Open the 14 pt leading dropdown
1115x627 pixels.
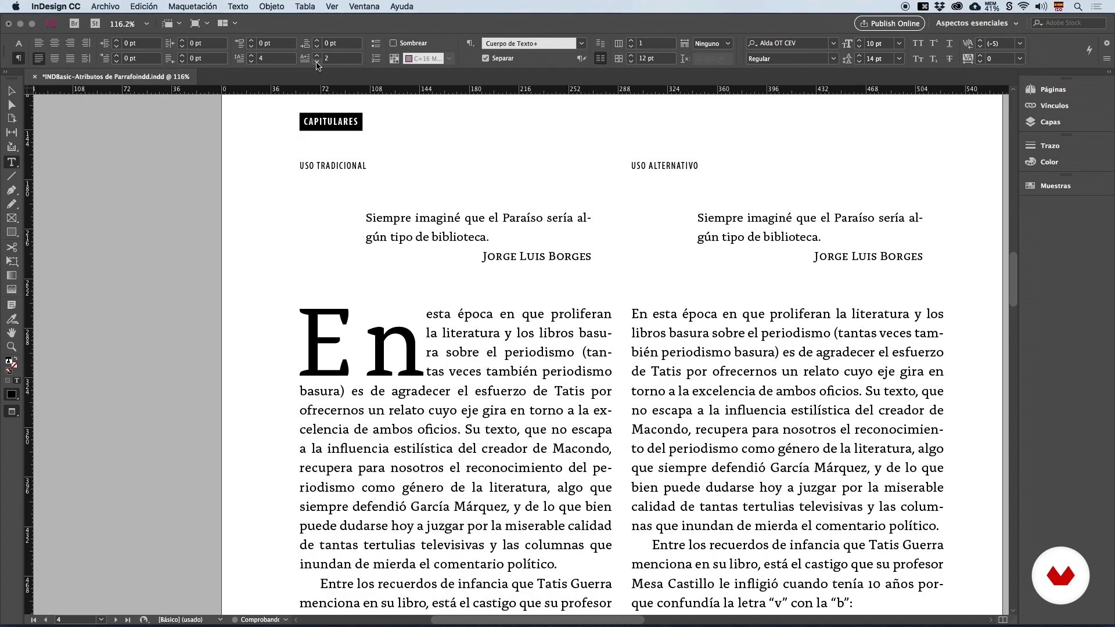pos(899,59)
